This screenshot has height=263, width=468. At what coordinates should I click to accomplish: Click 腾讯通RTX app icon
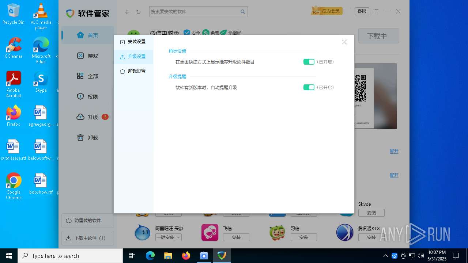point(345,232)
